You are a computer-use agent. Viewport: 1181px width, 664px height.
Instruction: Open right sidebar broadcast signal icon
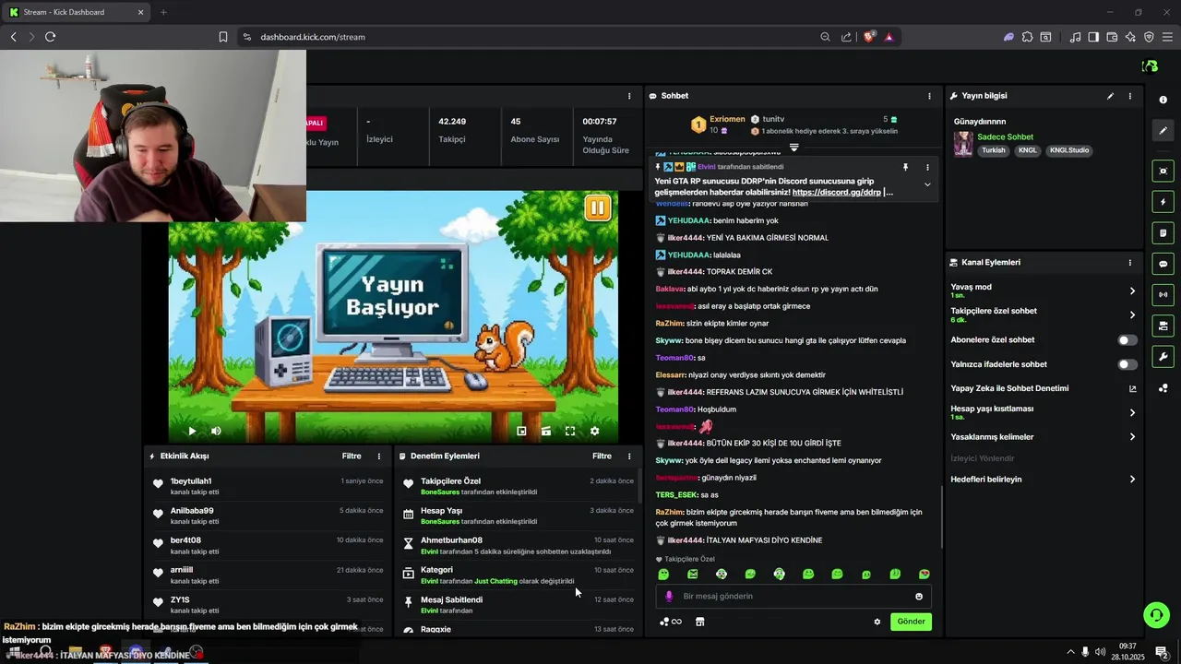(x=1163, y=295)
